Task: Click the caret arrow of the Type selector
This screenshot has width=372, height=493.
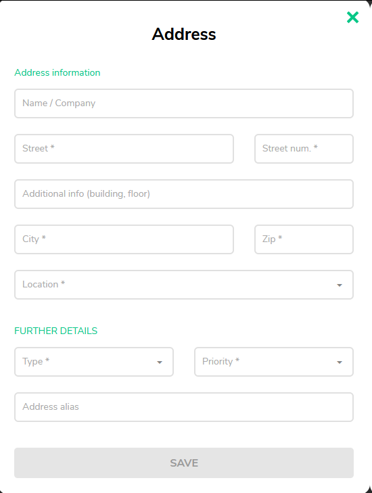Action: [160, 362]
